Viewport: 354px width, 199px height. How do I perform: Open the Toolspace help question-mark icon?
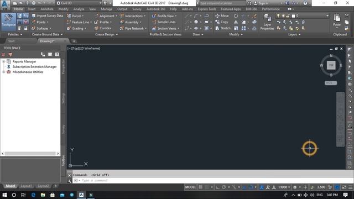pyautogui.click(x=57, y=54)
